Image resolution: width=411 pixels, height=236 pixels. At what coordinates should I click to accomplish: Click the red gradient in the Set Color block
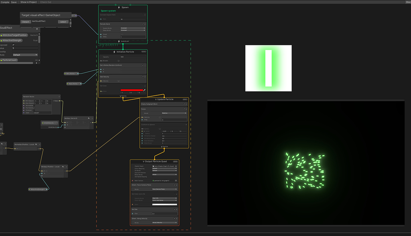(x=132, y=90)
